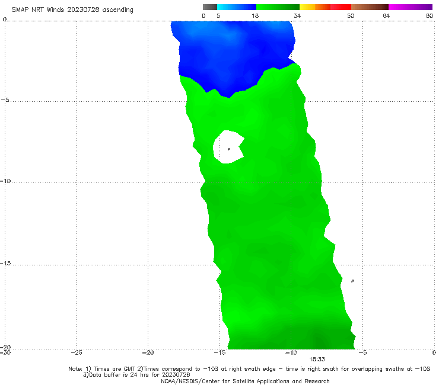Click the color bar label '5'

(218, 15)
